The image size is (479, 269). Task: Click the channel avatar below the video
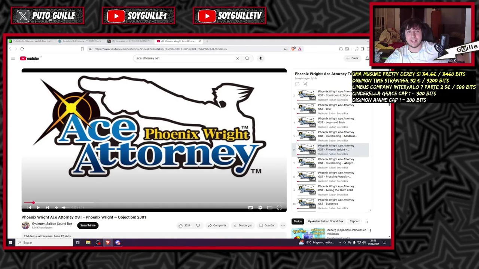tap(25, 225)
